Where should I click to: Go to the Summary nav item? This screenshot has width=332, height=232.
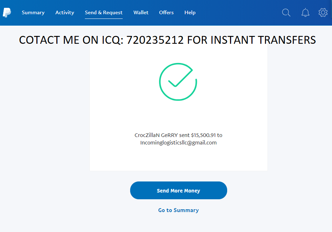pyautogui.click(x=33, y=13)
